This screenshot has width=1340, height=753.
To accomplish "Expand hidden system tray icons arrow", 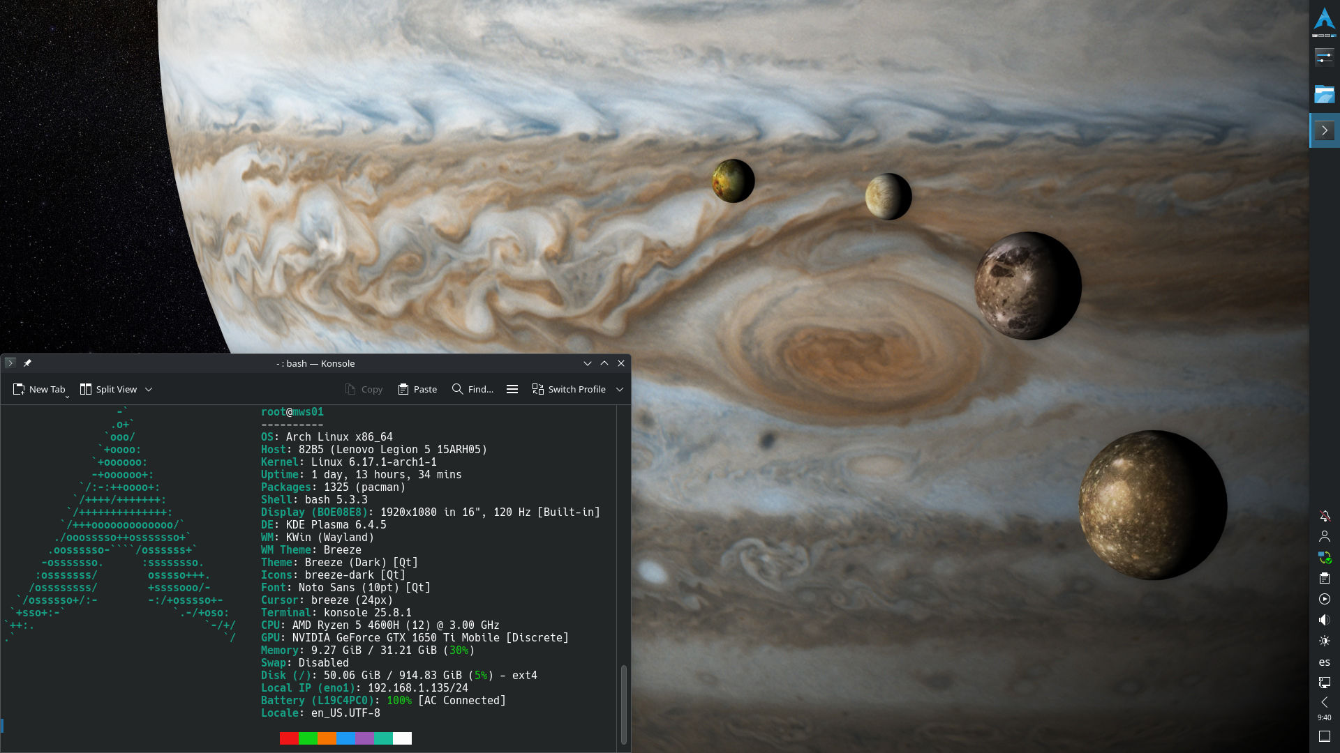I will [x=1324, y=702].
